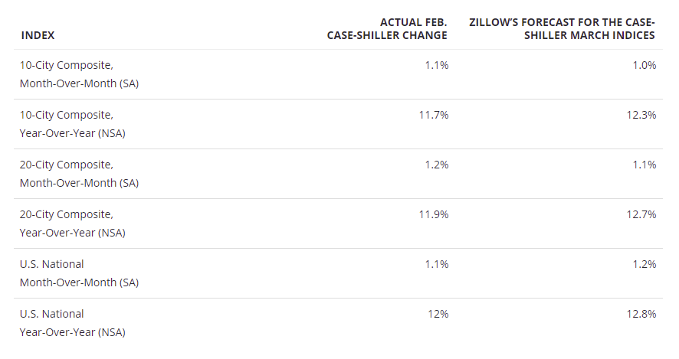The width and height of the screenshot is (679, 359).
Task: Select the U.S. National Month-Over-Month row label
Action: click(80, 273)
